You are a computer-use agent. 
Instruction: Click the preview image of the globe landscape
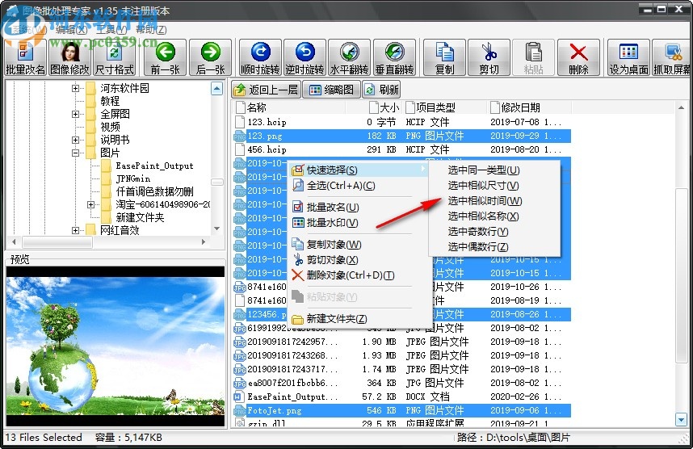point(115,346)
